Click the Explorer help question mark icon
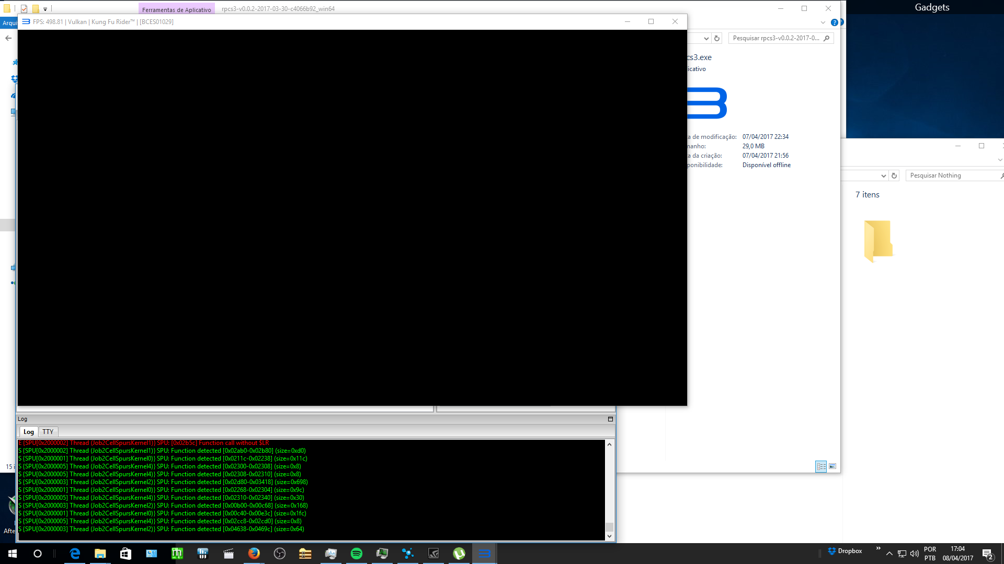The width and height of the screenshot is (1004, 564). pos(835,22)
